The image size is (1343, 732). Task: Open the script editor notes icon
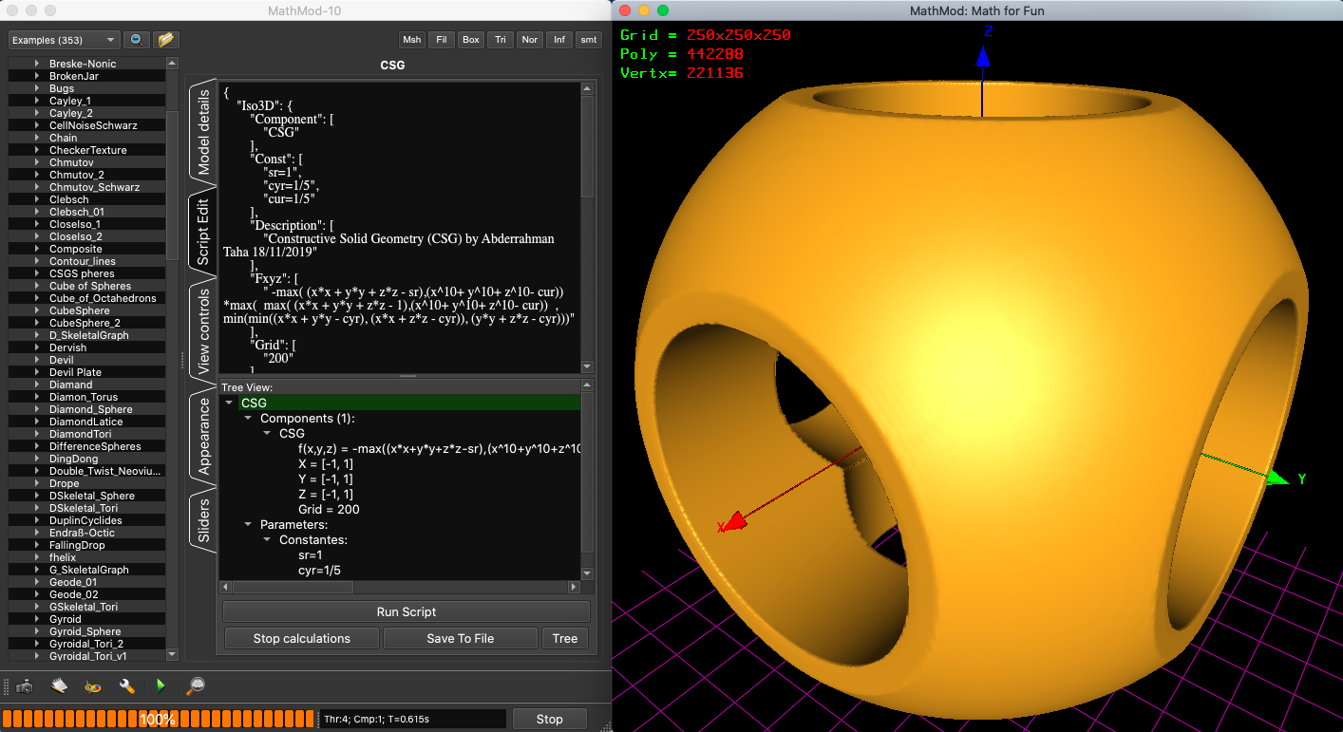[x=59, y=686]
